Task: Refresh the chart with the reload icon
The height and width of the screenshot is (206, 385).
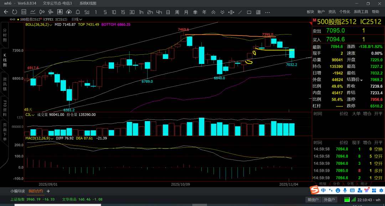Action: (15, 12)
